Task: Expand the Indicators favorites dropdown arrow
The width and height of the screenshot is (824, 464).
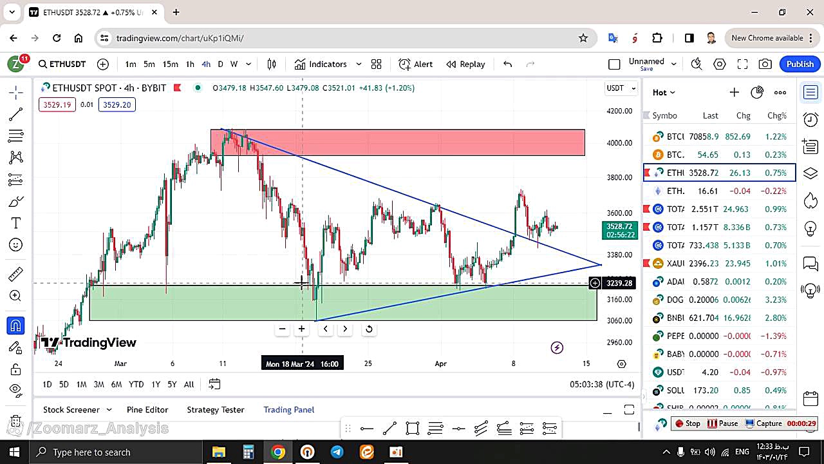Action: pos(359,64)
